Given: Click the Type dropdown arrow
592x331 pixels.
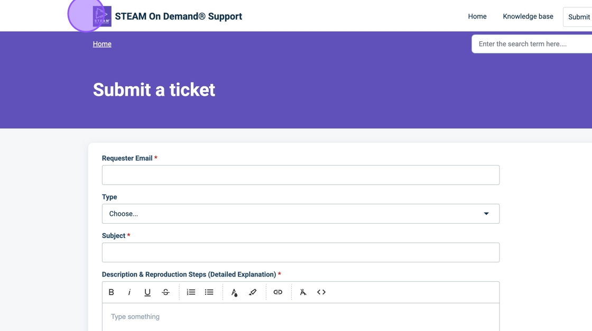Looking at the screenshot, I should [486, 214].
